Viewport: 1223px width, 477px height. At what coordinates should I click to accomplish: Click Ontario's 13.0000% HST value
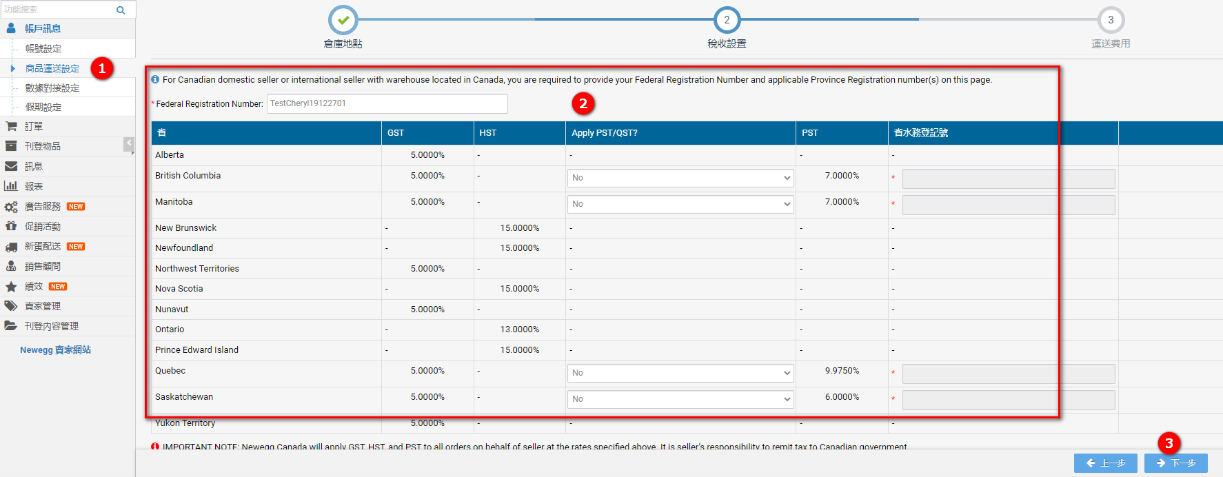tap(520, 329)
